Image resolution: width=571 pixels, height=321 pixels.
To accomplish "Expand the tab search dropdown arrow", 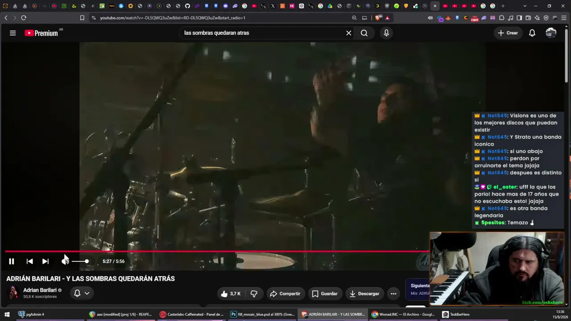I will coord(525,6).
